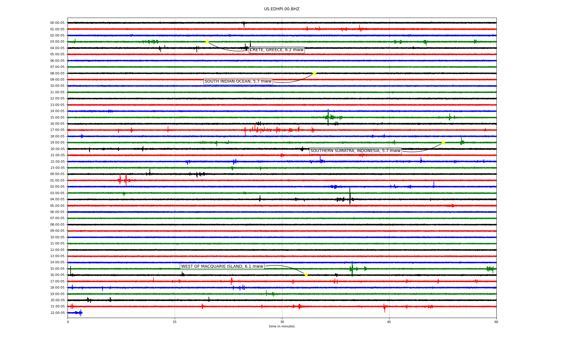Click 19:00:05 label of Southern Sumatra star row
This screenshot has width=564, height=353.
click(57, 143)
